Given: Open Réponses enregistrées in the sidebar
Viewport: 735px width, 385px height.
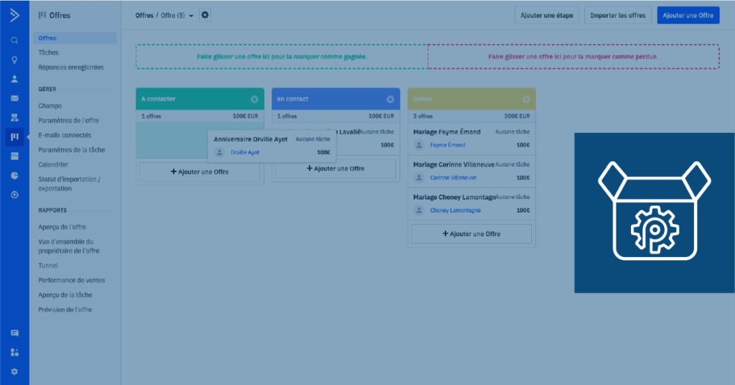Looking at the screenshot, I should [x=71, y=67].
